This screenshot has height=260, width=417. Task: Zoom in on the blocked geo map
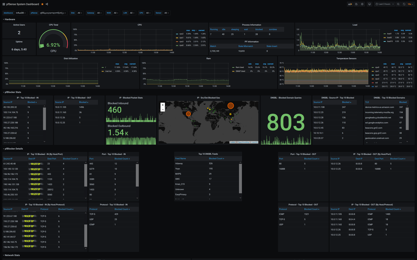tap(163, 105)
